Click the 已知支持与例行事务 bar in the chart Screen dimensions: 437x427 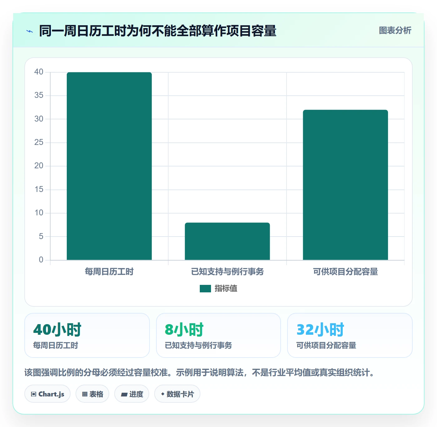click(227, 241)
